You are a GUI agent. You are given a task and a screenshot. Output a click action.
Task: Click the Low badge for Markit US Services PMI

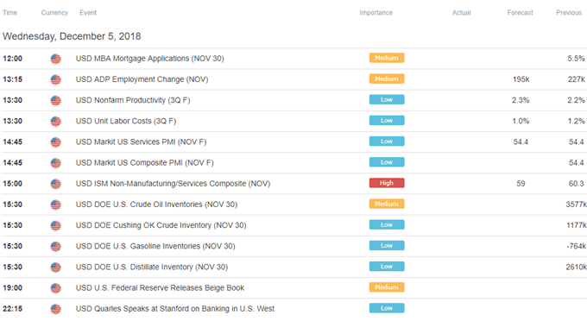pos(387,142)
